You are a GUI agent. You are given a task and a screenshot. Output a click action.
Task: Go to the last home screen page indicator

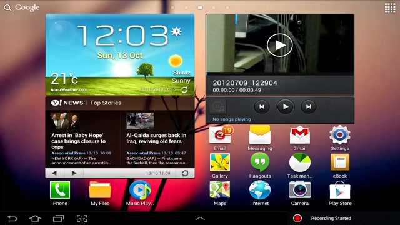coord(227,7)
